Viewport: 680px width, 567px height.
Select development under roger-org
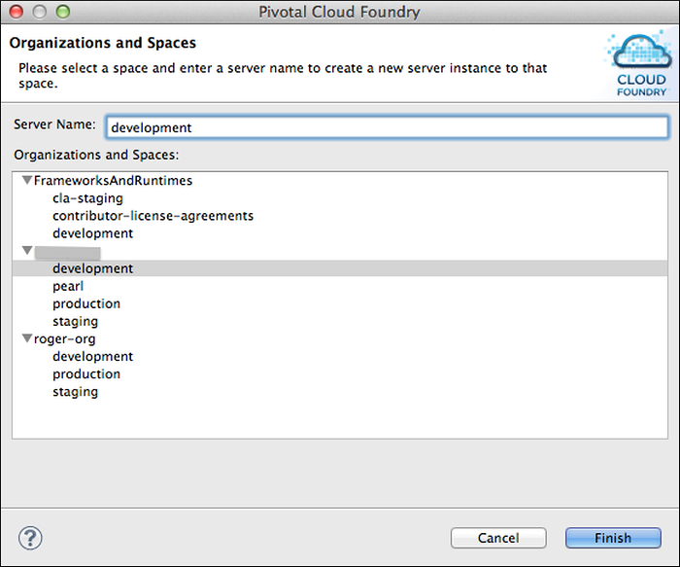coord(92,356)
